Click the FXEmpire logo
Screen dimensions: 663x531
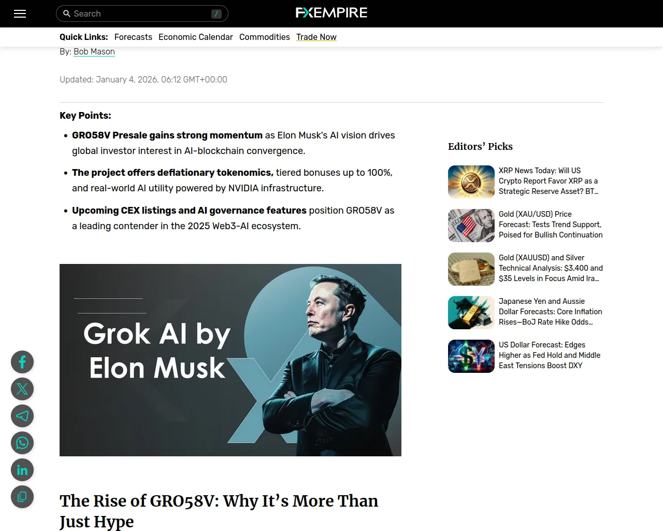(x=331, y=12)
